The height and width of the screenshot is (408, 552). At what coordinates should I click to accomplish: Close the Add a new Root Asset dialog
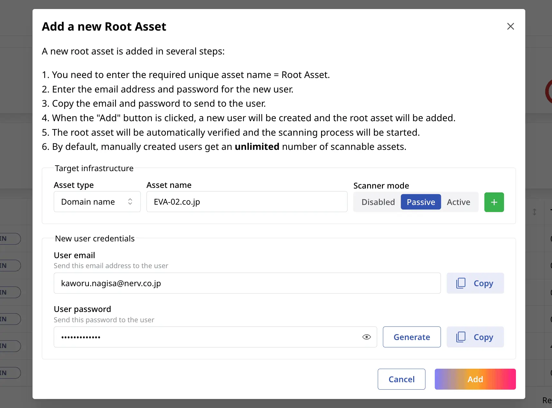(510, 26)
